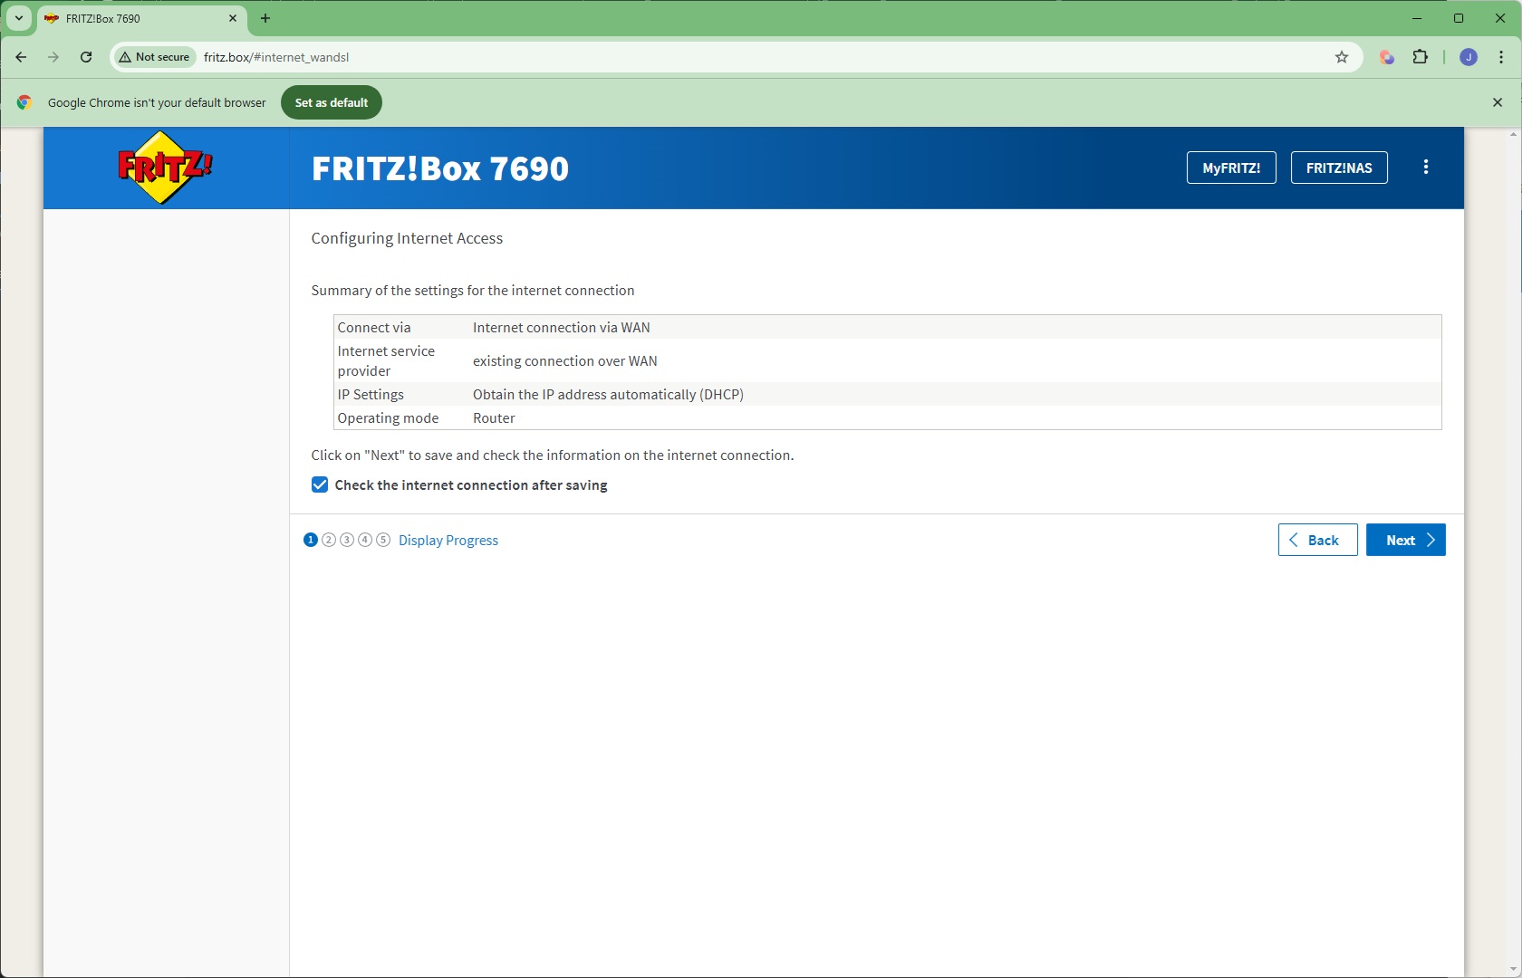Select progress step 1 circle
Image resolution: width=1522 pixels, height=978 pixels.
(311, 540)
